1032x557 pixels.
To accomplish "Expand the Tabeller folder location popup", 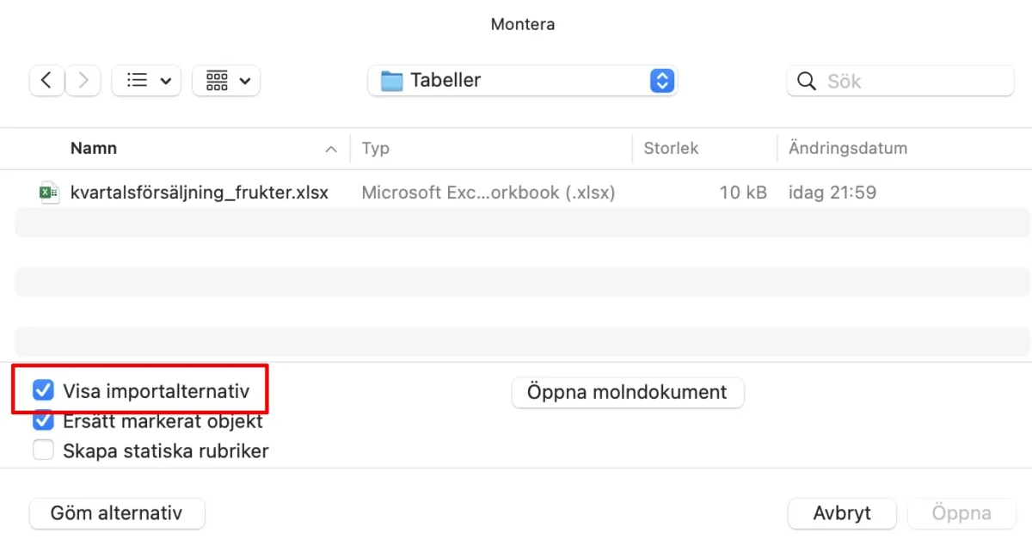I will point(661,81).
